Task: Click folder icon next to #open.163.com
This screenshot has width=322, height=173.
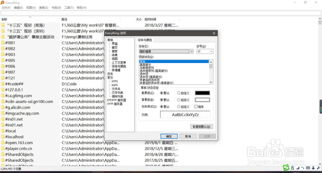Action: [x=3, y=143]
